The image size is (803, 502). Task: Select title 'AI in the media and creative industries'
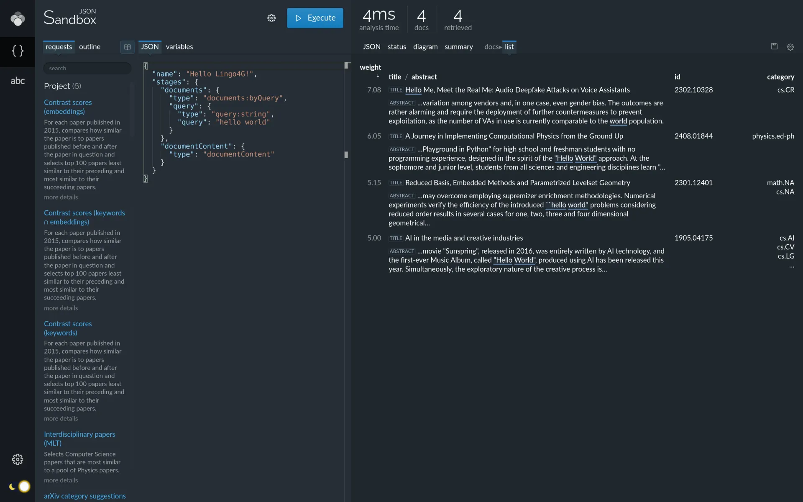(464, 238)
